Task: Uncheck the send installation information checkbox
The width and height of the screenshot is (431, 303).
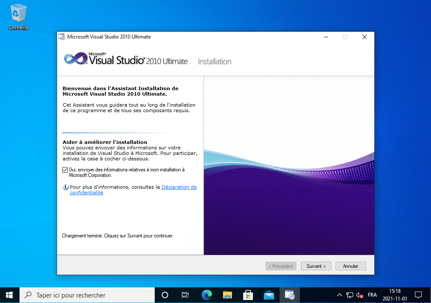Action: (65, 170)
